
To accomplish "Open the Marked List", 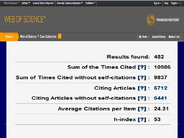I will pyautogui.click(x=174, y=37).
